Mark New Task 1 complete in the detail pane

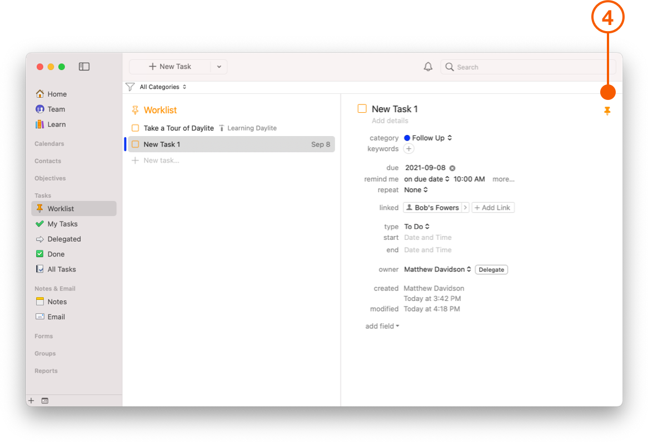tap(362, 109)
